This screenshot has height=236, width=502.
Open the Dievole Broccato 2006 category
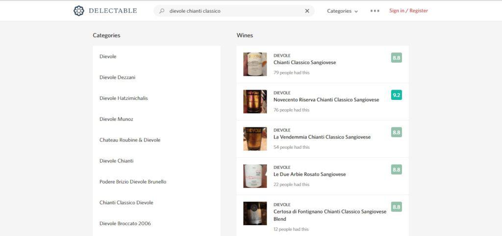pos(125,224)
